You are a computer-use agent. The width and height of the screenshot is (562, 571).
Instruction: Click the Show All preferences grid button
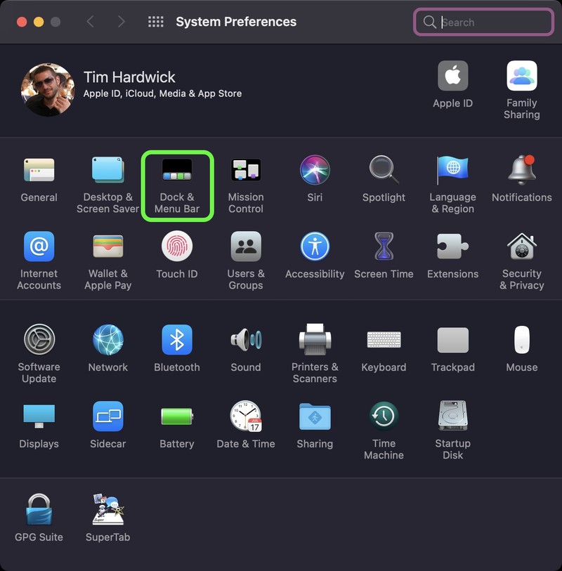(x=155, y=22)
